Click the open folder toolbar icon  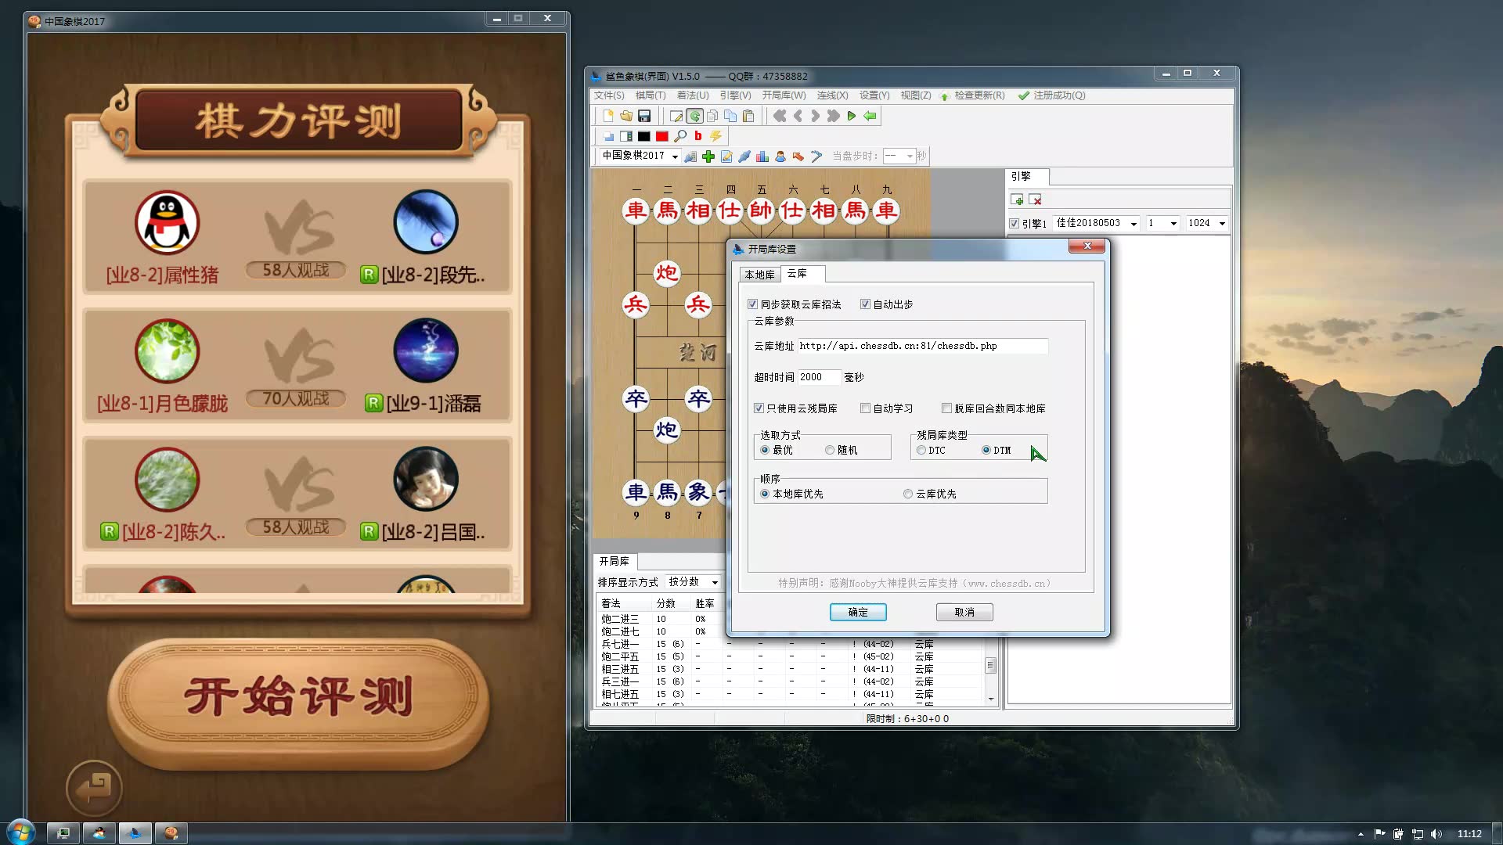(x=626, y=116)
